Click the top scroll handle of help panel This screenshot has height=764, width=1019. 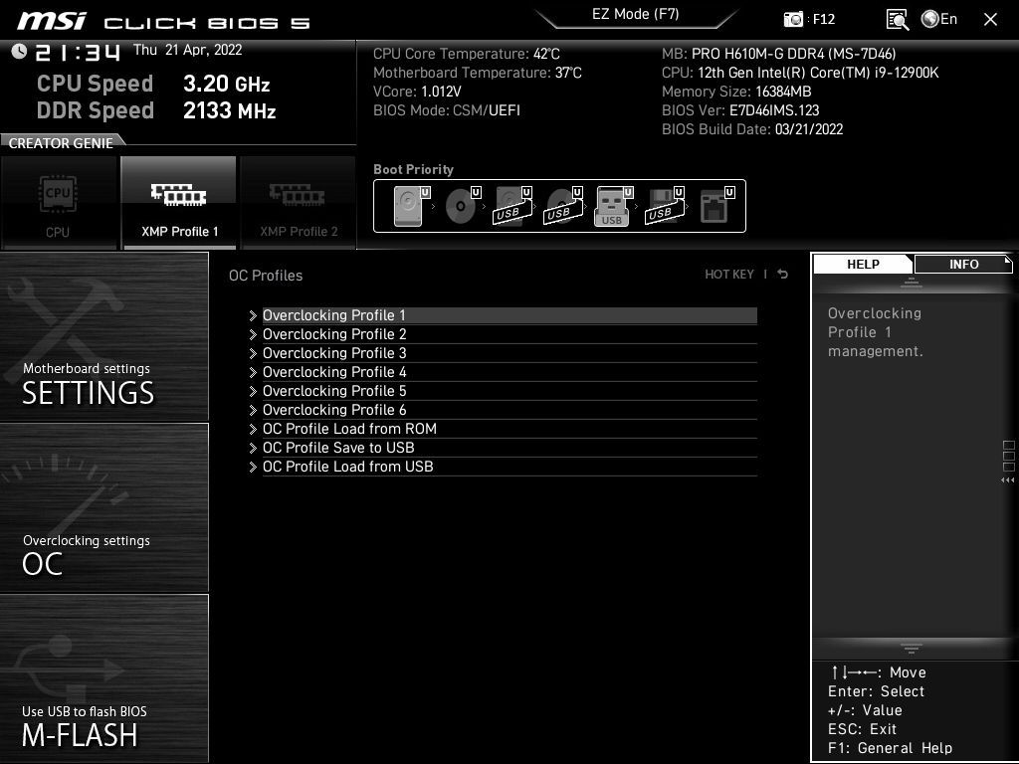912,282
